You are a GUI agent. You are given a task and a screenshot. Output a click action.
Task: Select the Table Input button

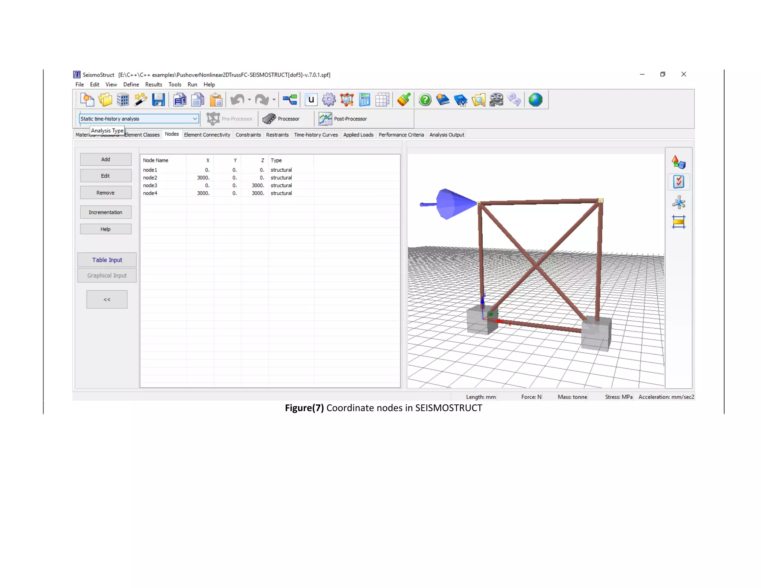[x=107, y=260]
